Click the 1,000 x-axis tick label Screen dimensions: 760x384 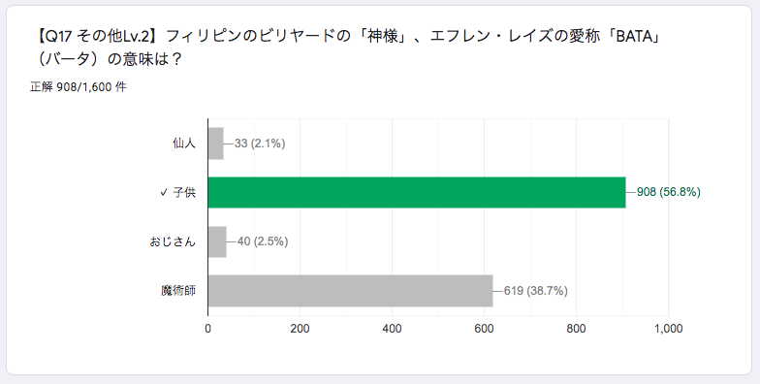[669, 329]
